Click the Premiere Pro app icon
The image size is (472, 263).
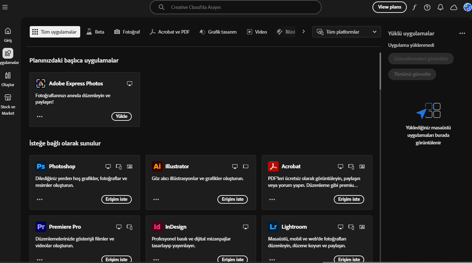pos(41,227)
